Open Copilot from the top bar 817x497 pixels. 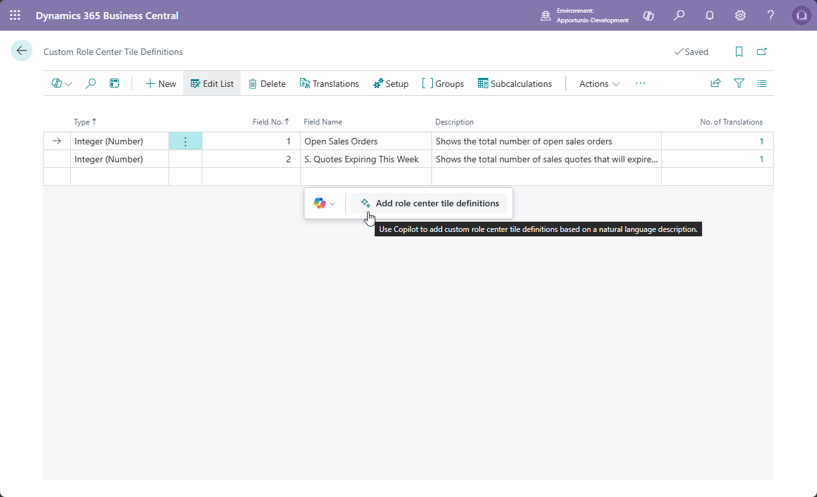[648, 15]
